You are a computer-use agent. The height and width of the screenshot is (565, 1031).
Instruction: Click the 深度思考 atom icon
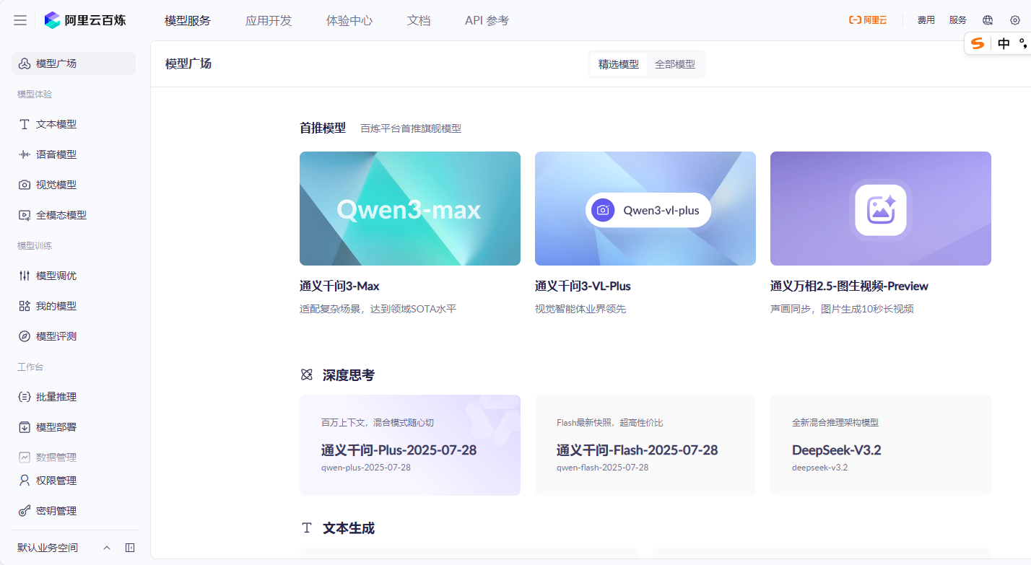click(x=307, y=375)
